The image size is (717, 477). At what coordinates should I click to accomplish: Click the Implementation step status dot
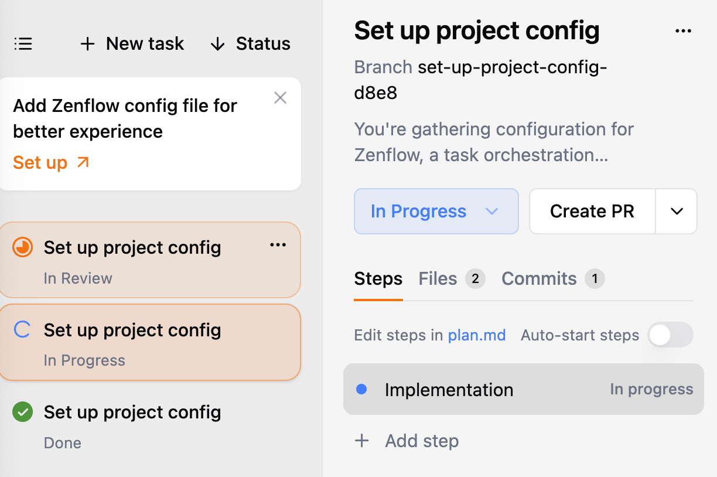tap(362, 389)
